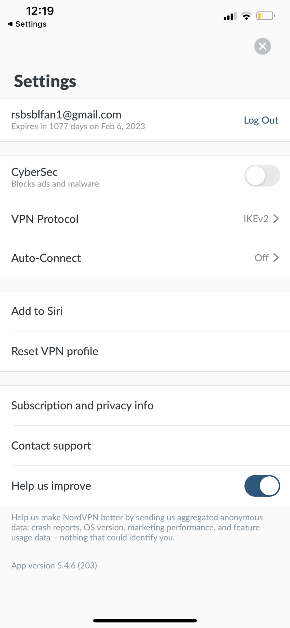The height and width of the screenshot is (628, 290).
Task: Tap the home indicator bar
Action: click(145, 620)
